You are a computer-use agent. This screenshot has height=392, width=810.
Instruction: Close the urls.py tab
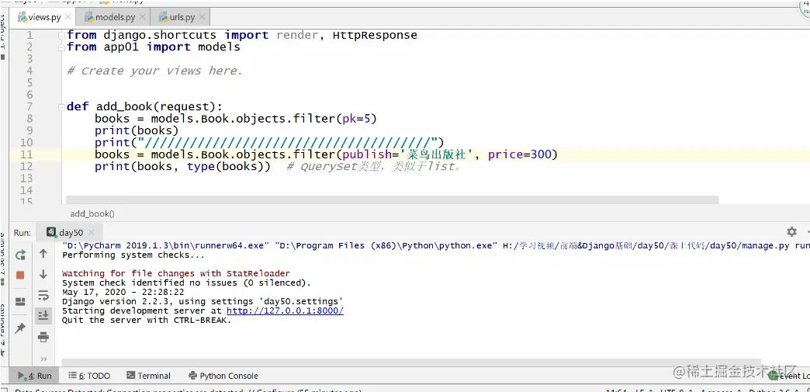[202, 17]
